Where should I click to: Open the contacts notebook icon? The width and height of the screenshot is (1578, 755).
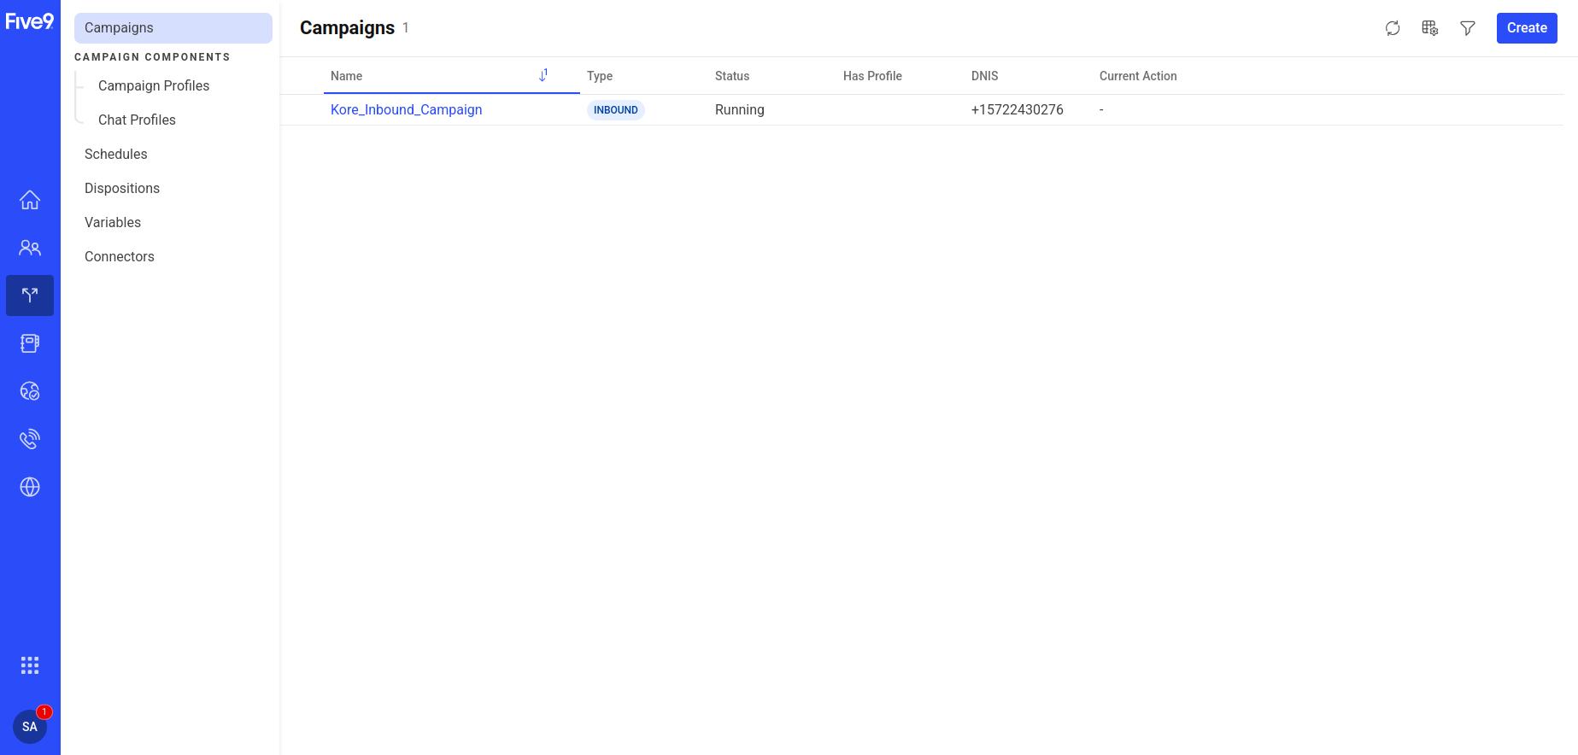[30, 343]
